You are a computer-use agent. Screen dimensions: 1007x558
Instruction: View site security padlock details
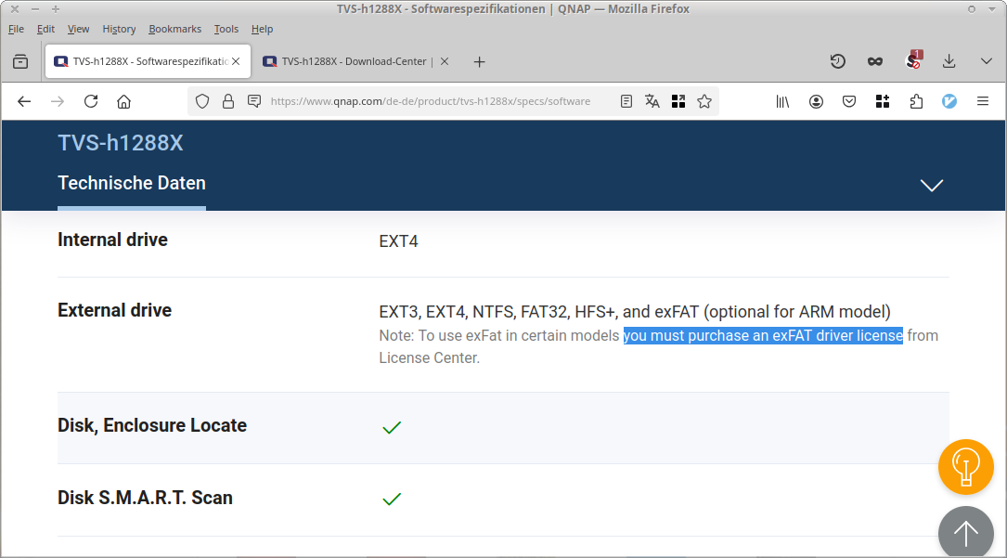coord(228,101)
